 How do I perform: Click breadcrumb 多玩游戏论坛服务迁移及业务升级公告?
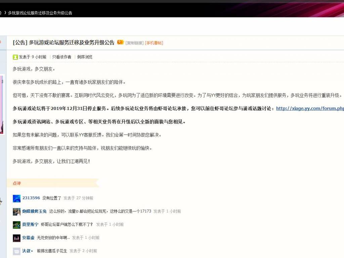(40, 13)
